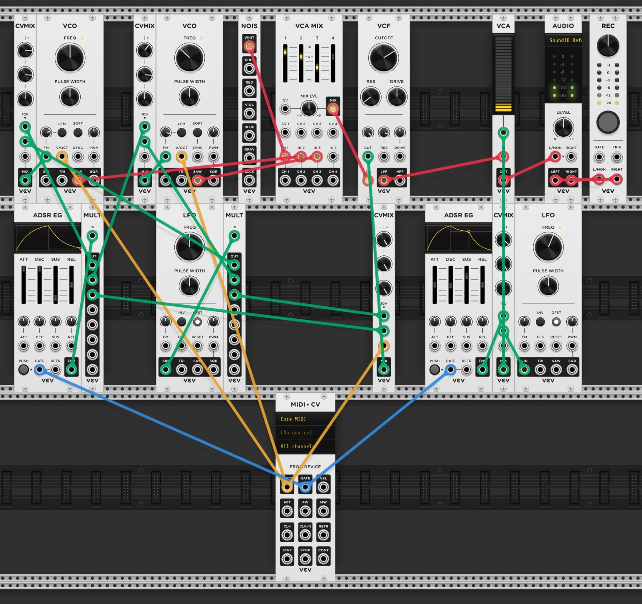Click the DRIVE knob on the VCF
The height and width of the screenshot is (604, 642).
(x=396, y=97)
